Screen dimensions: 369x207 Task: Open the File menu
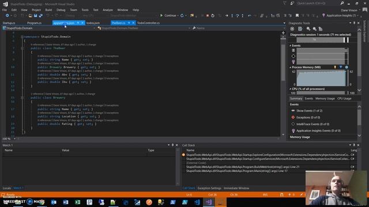[5, 10]
